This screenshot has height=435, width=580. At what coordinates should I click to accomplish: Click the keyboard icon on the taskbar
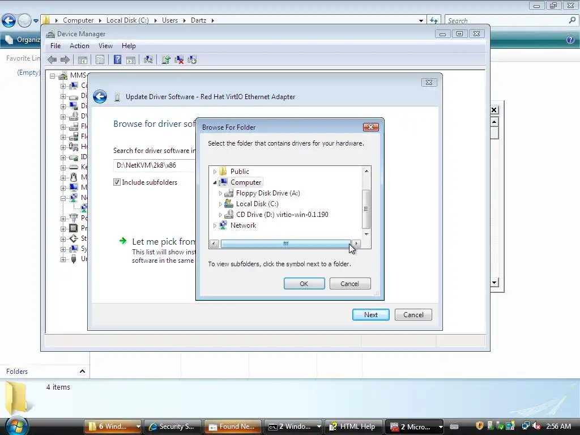[x=454, y=427]
